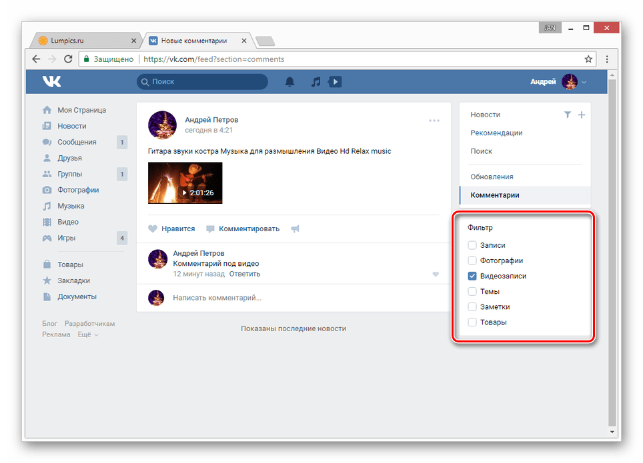Expand the profile dropdown arrow next to Андрей

(584, 82)
